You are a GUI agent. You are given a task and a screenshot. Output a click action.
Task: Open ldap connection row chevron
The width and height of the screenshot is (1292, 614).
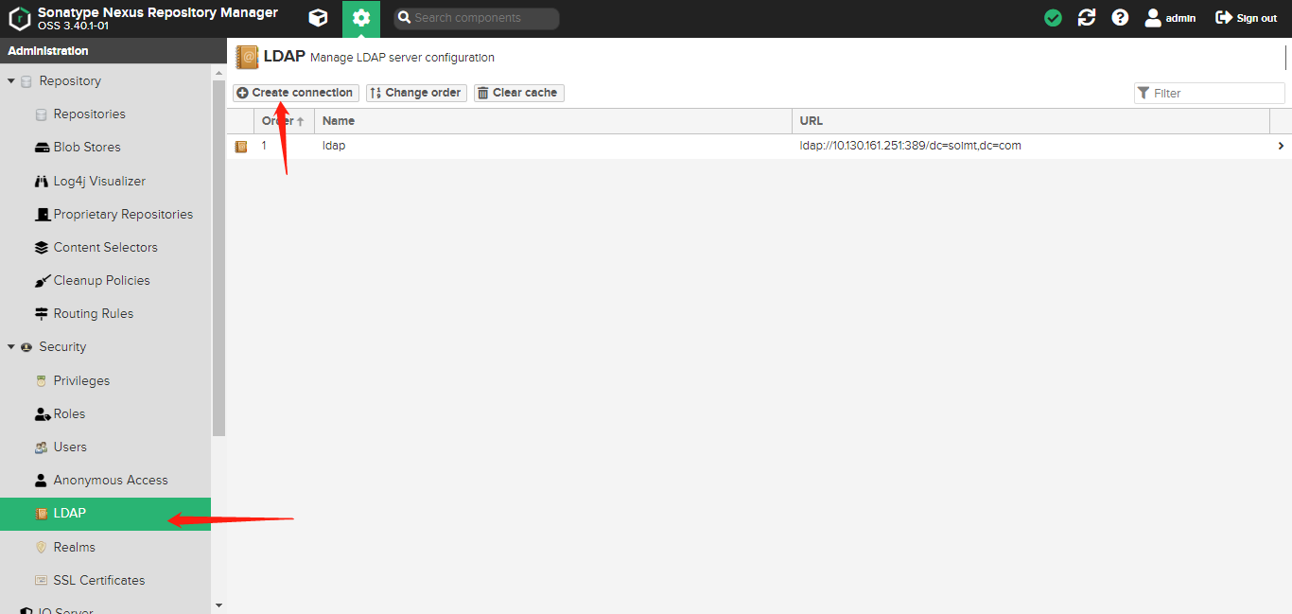point(1281,147)
